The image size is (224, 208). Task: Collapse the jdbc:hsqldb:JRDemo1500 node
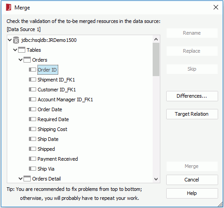9,40
